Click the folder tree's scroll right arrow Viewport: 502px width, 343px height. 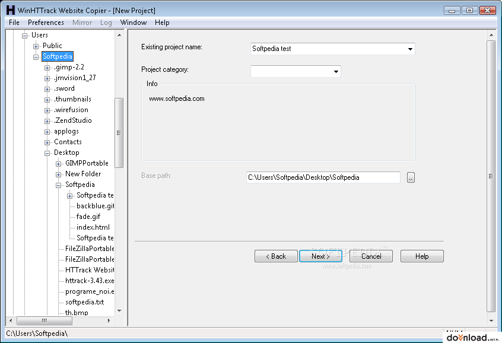pyautogui.click(x=109, y=320)
